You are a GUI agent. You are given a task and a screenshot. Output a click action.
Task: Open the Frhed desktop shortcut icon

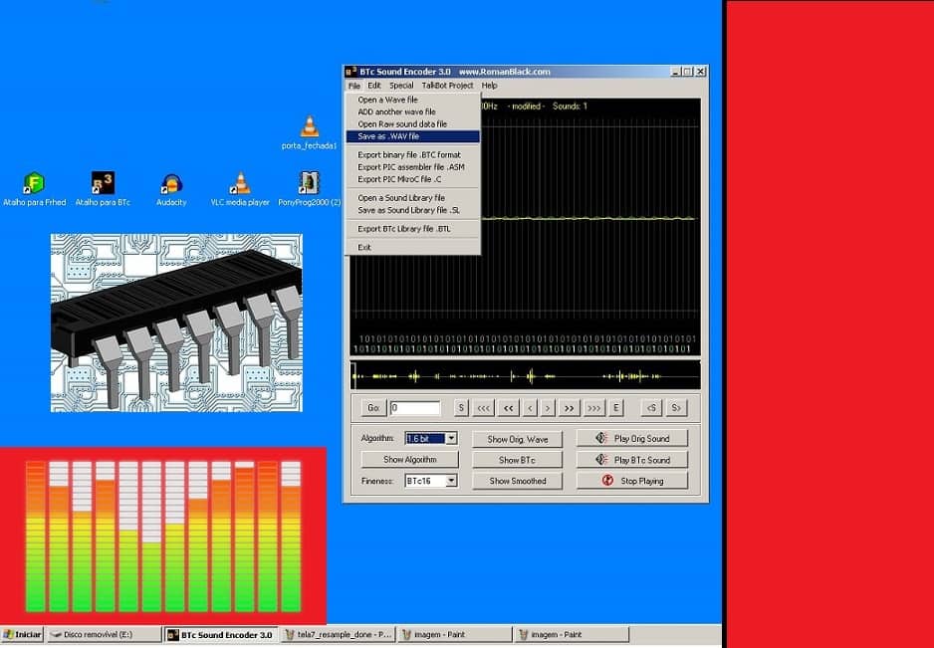35,183
